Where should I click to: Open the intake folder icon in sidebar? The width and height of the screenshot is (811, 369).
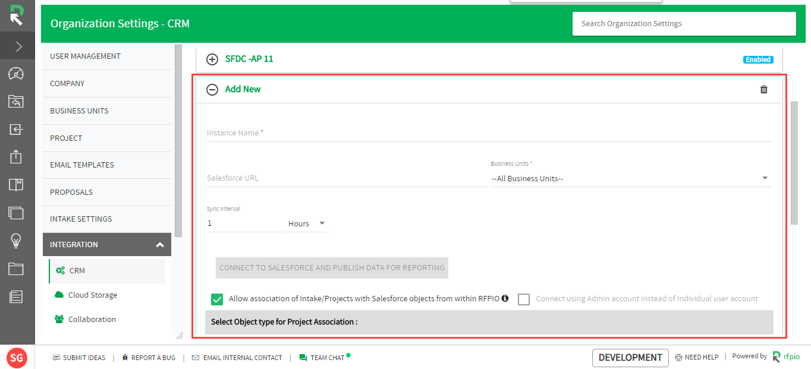[x=16, y=102]
